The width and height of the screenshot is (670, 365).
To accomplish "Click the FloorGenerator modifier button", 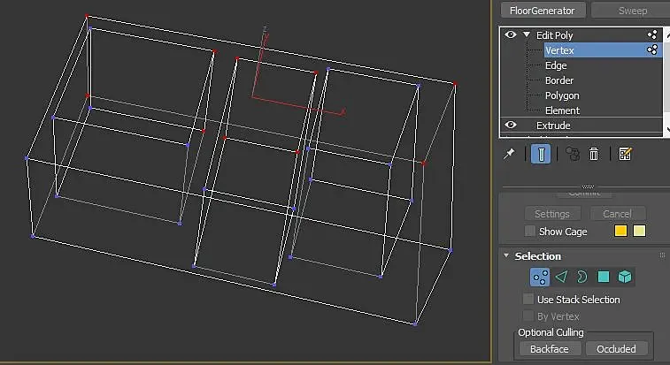I will click(x=543, y=11).
